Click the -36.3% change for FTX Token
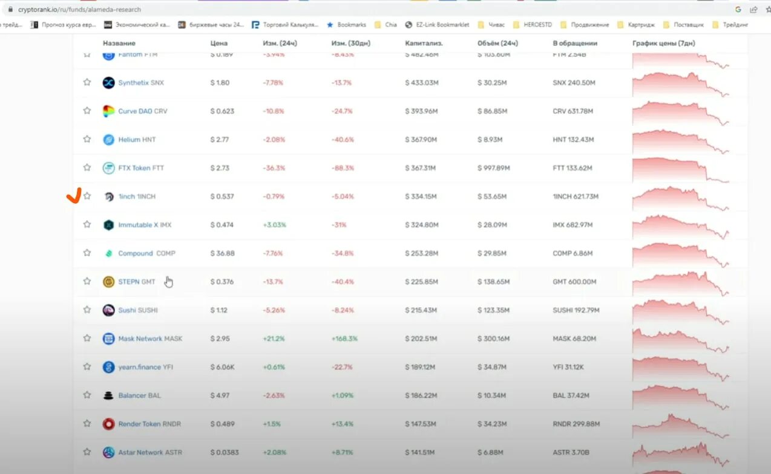Viewport: 771px width, 474px height. (x=274, y=168)
